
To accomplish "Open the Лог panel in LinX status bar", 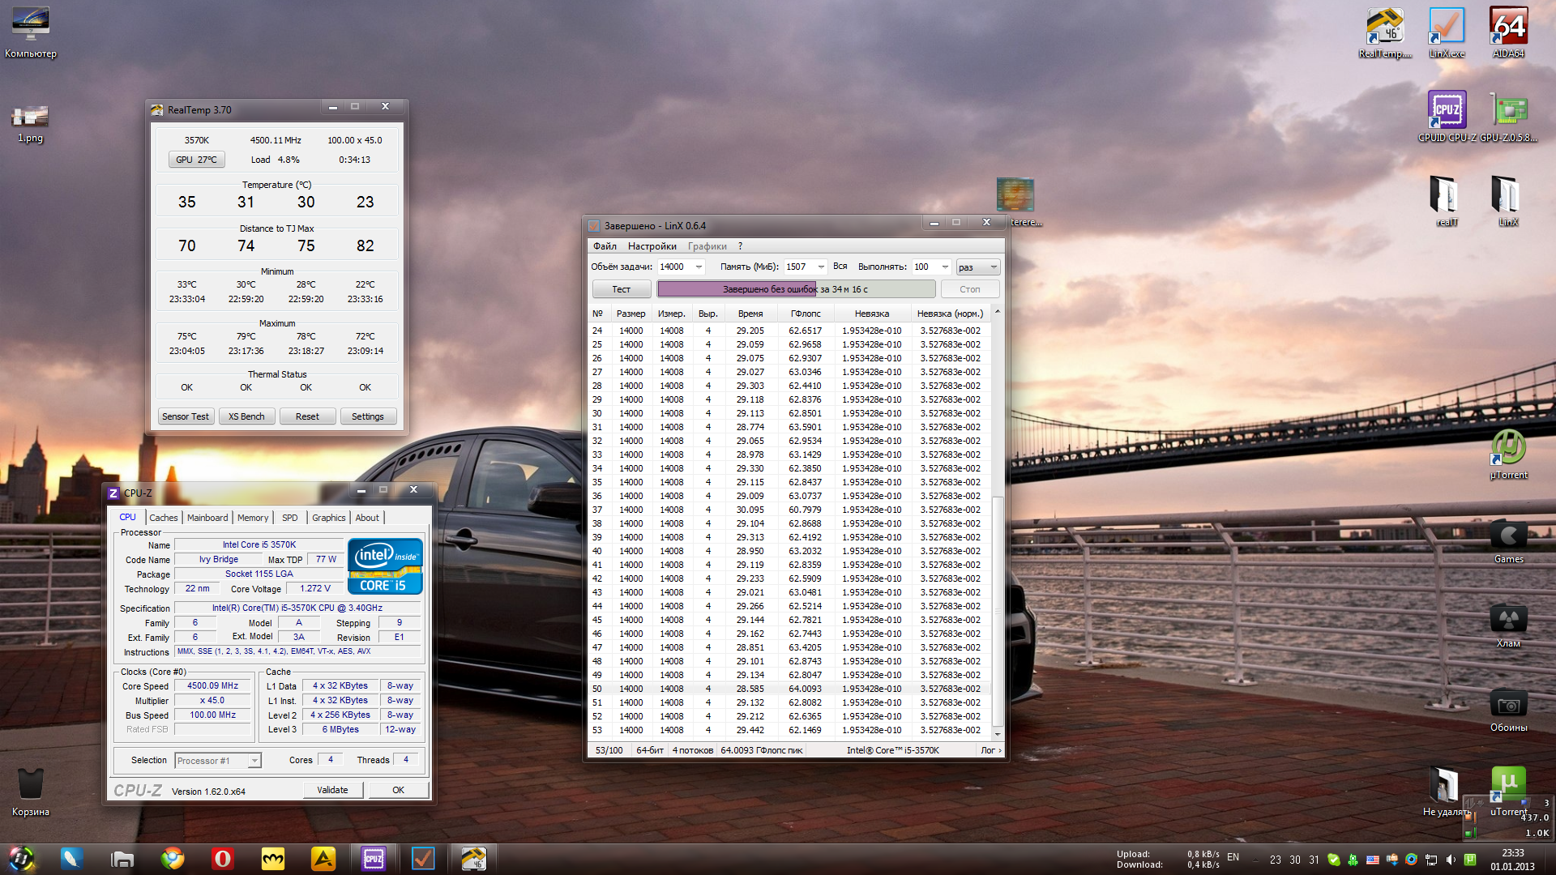I will coord(991,750).
